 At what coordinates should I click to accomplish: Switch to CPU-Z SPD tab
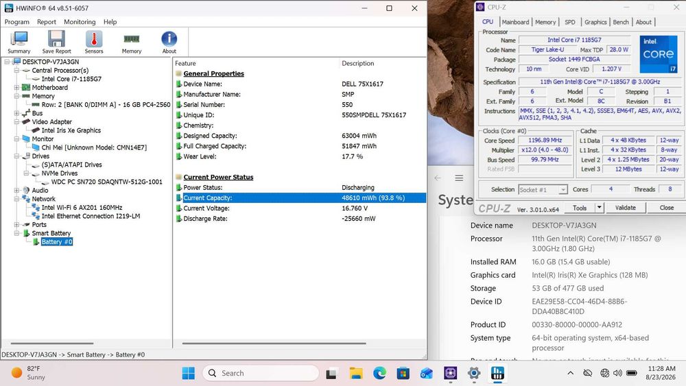(x=569, y=23)
